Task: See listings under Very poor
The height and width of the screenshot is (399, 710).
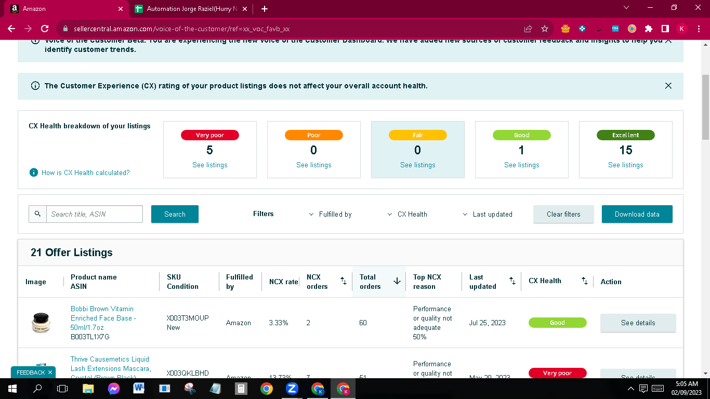Action: point(210,165)
